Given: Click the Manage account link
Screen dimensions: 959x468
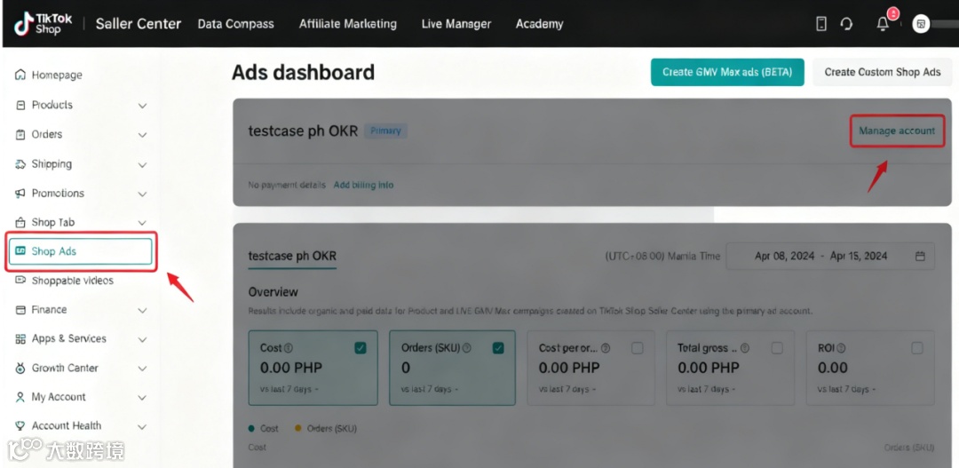Looking at the screenshot, I should click(x=897, y=131).
